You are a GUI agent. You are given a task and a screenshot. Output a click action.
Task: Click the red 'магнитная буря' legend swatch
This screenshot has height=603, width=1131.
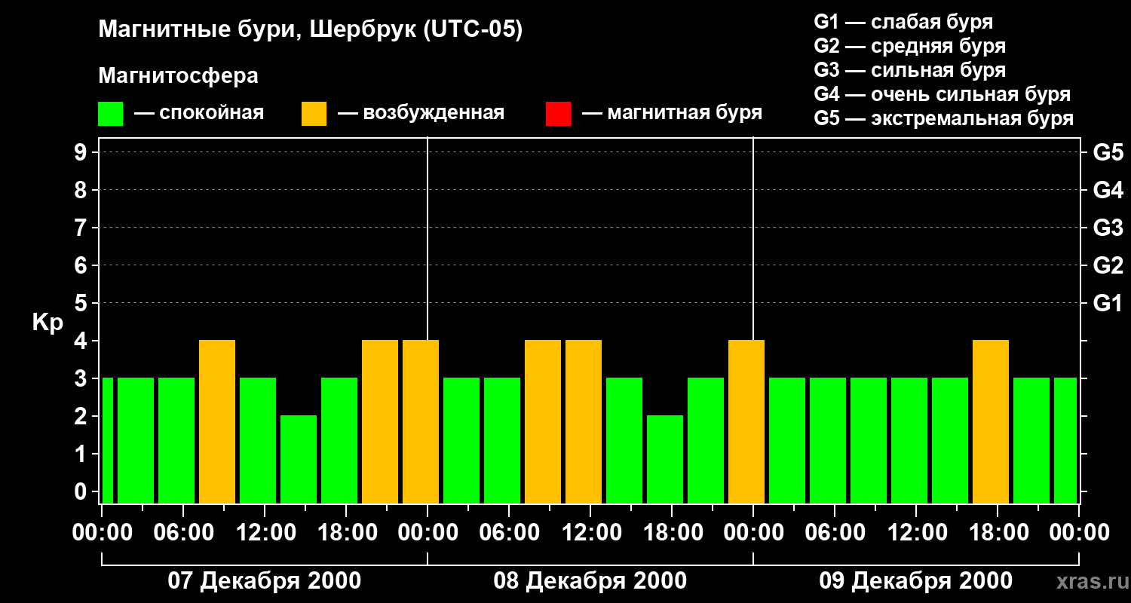pos(558,114)
